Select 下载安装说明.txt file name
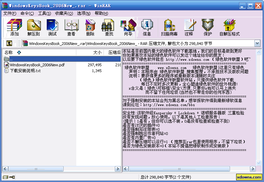Image resolution: width=264 pixels, height=182 pixels. point(25,71)
